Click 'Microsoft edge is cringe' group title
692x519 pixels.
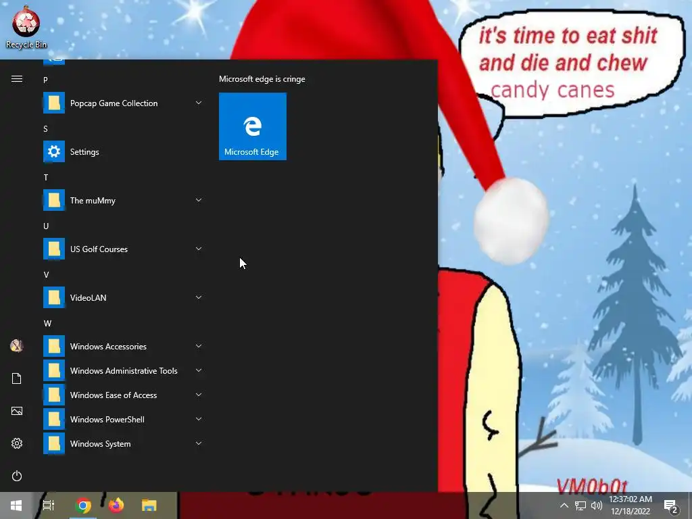coord(262,79)
